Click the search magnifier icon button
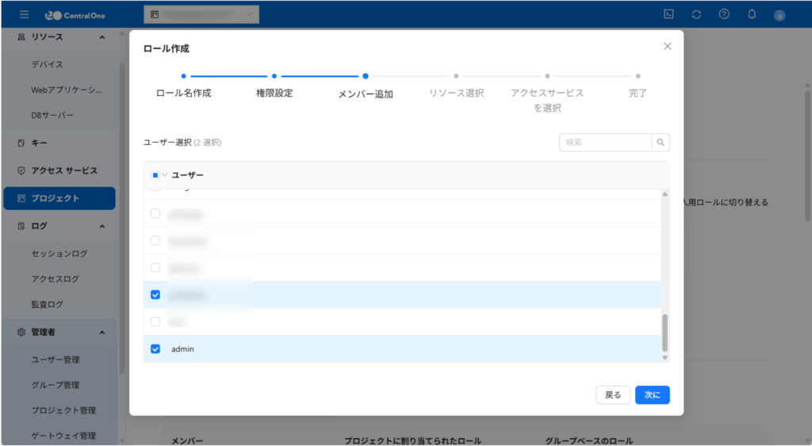812x446 pixels. point(661,143)
